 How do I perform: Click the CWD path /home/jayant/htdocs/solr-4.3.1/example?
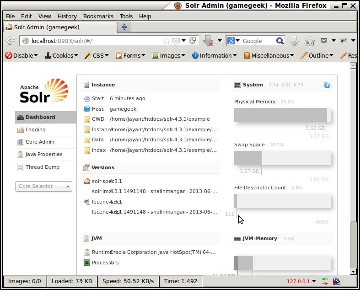point(160,119)
